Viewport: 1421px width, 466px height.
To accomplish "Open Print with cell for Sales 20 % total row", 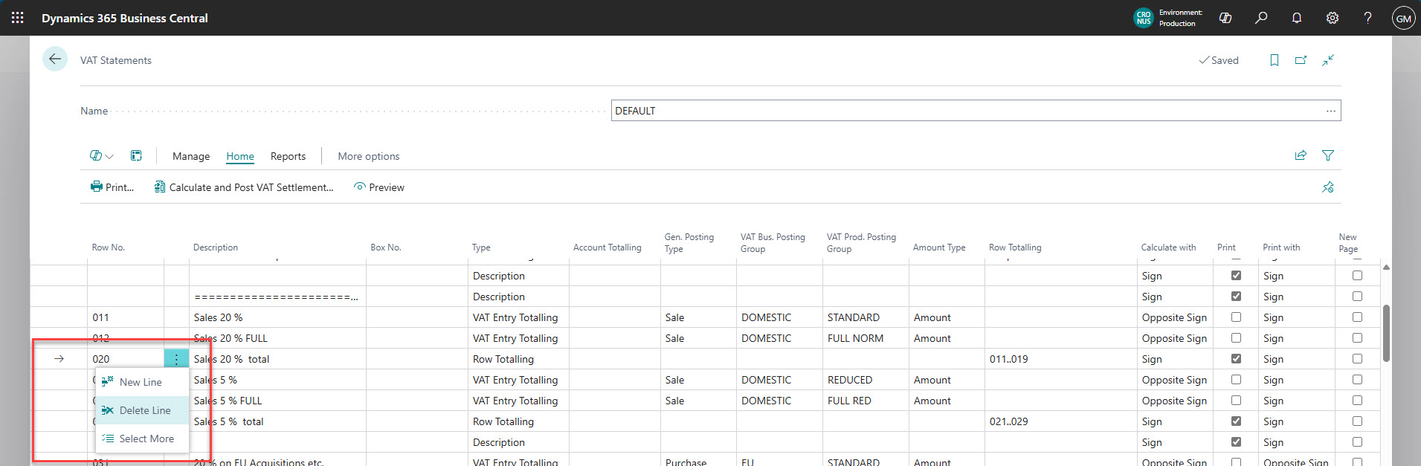I will [1296, 359].
